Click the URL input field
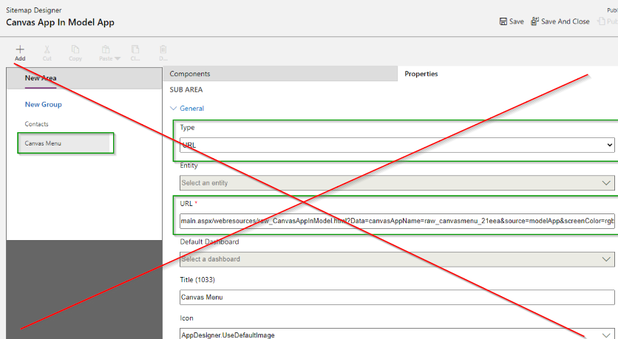 [397, 221]
